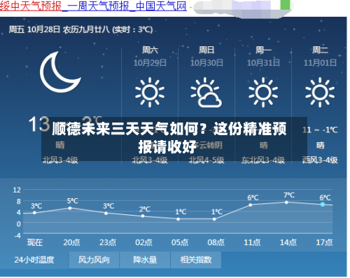The height and width of the screenshot is (278, 350).
Task: Select the -4 y-axis value
Action: click(x=17, y=235)
